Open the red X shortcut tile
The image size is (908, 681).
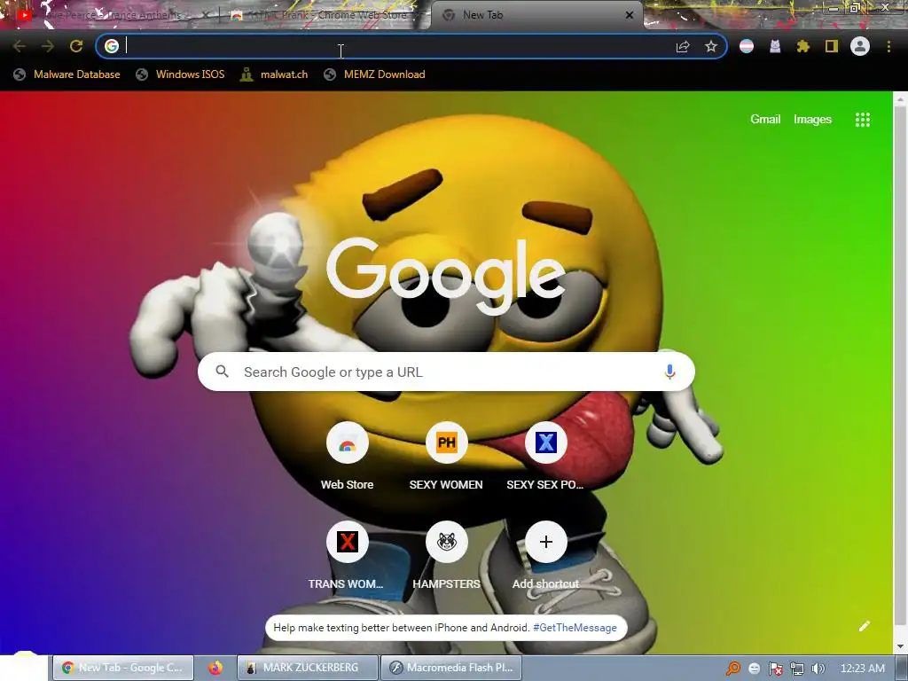(x=348, y=554)
